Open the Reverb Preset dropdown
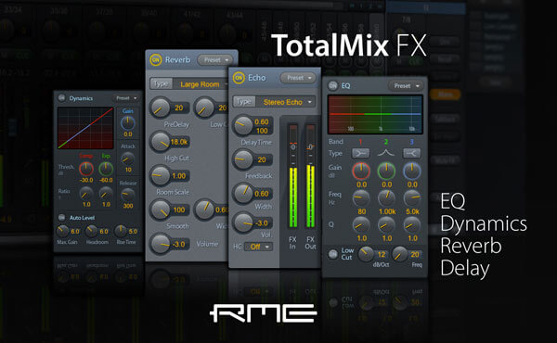557x343 pixels. [x=215, y=60]
